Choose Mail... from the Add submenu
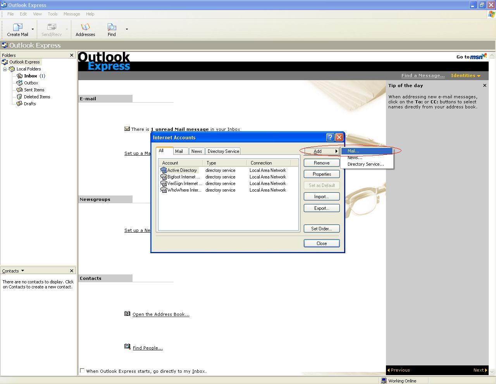 [x=353, y=151]
